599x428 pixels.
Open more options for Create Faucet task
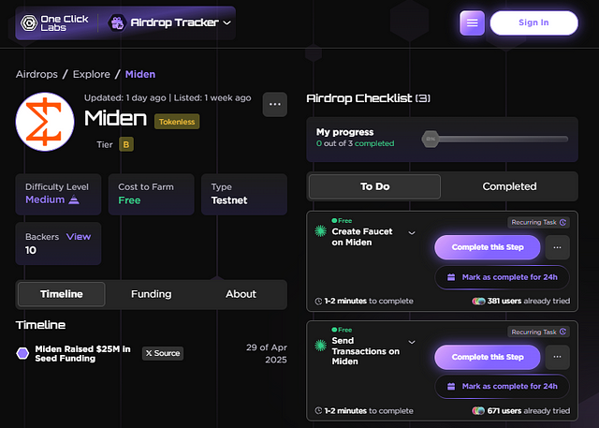pyautogui.click(x=558, y=247)
